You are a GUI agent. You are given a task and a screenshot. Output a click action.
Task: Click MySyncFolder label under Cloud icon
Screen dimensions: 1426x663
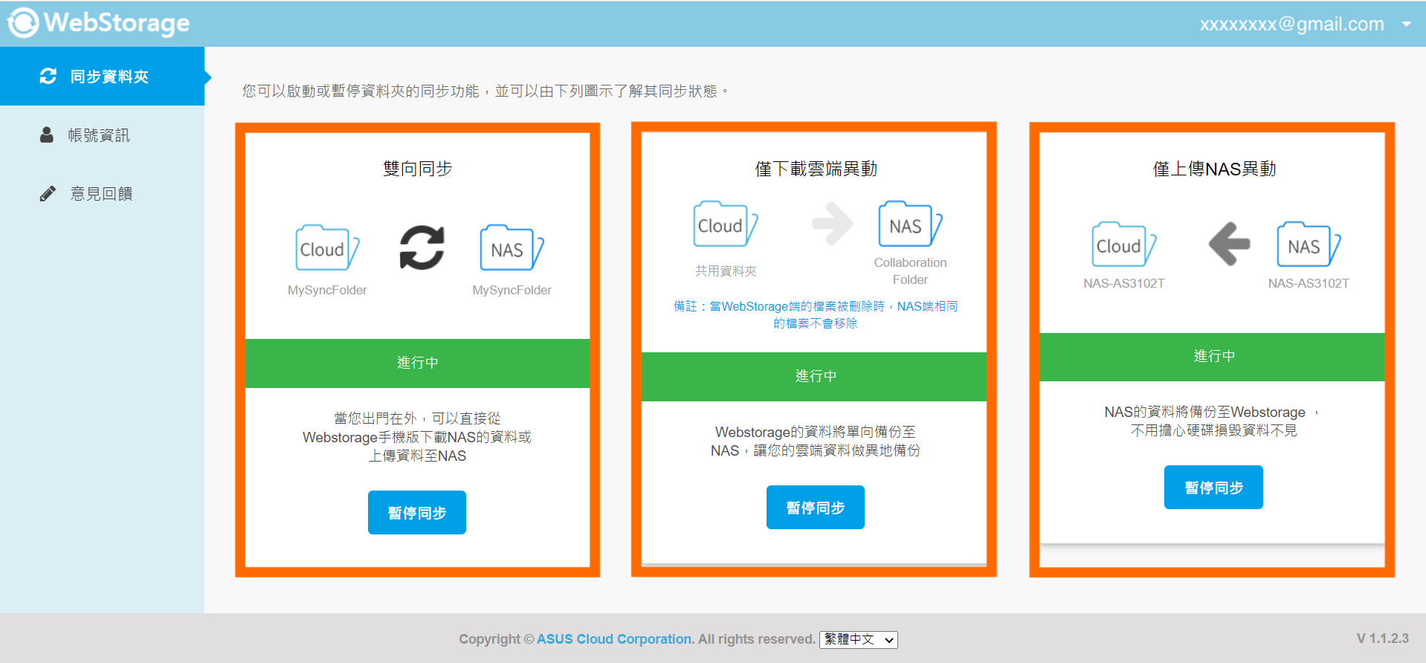pos(327,290)
